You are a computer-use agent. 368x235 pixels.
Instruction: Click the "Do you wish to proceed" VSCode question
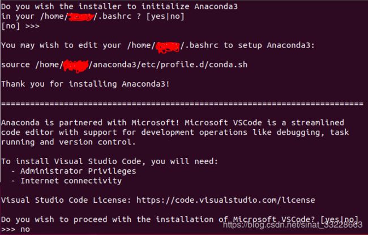coord(179,220)
